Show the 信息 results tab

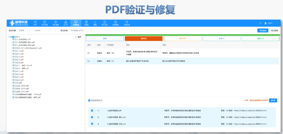222,39
